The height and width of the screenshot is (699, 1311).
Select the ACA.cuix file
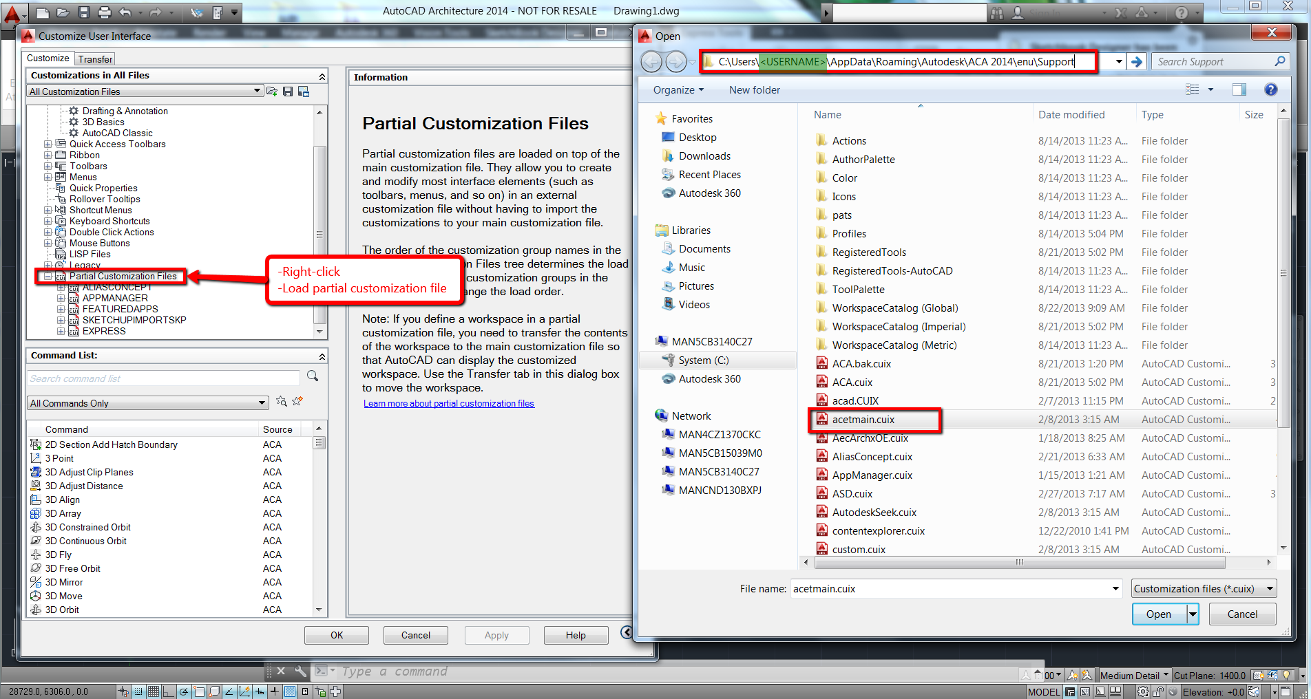click(x=852, y=383)
